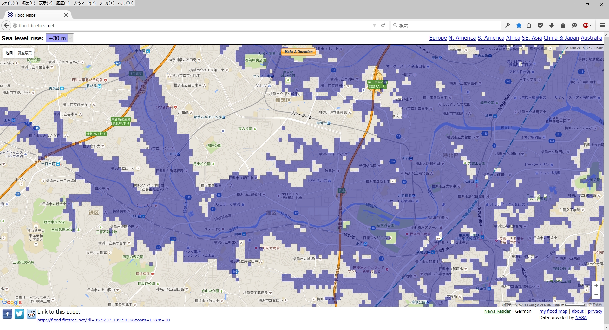Image resolution: width=609 pixels, height=330 pixels.
Task: Show URL history dropdown in address bar
Action: click(374, 25)
